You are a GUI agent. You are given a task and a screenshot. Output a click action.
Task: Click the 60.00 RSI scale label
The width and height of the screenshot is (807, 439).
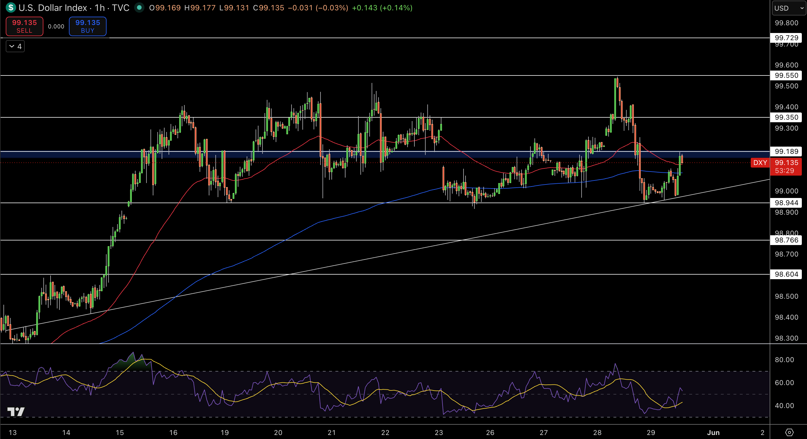coord(784,383)
